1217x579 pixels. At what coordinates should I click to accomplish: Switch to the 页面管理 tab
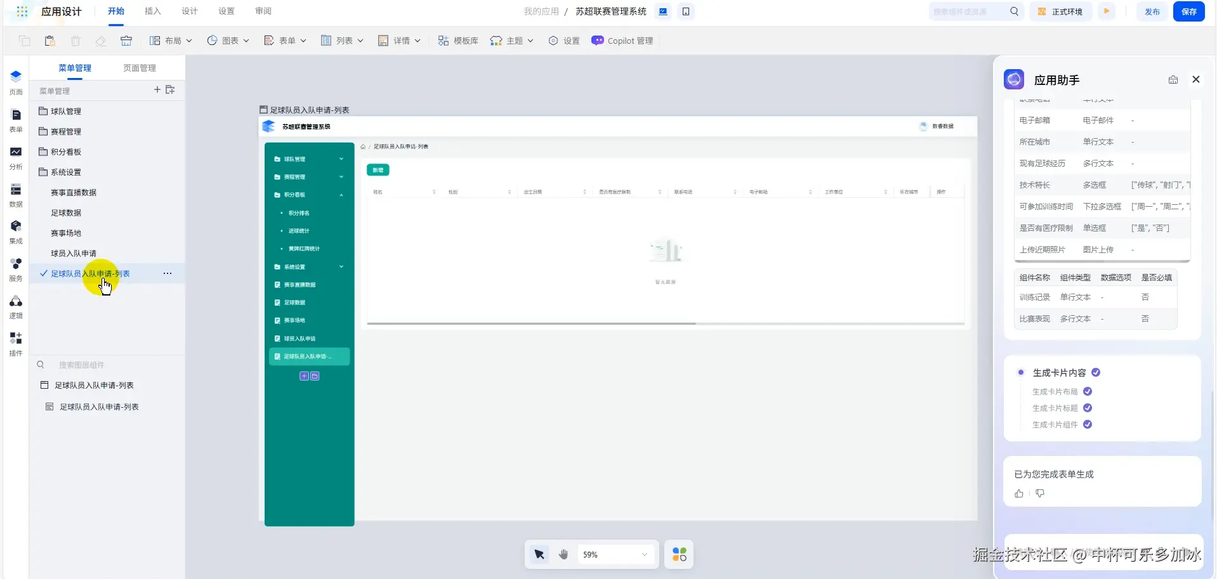tap(140, 68)
